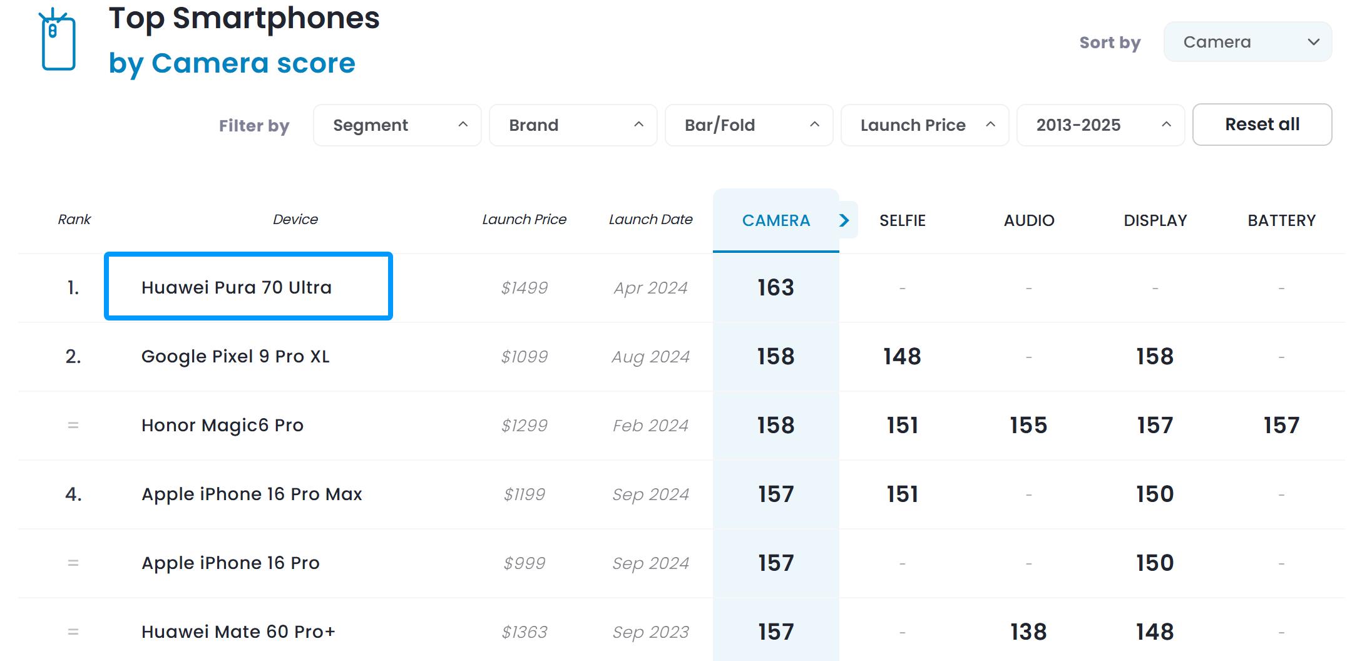Switch to the AUDIO column
The width and height of the screenshot is (1367, 661).
point(1029,220)
